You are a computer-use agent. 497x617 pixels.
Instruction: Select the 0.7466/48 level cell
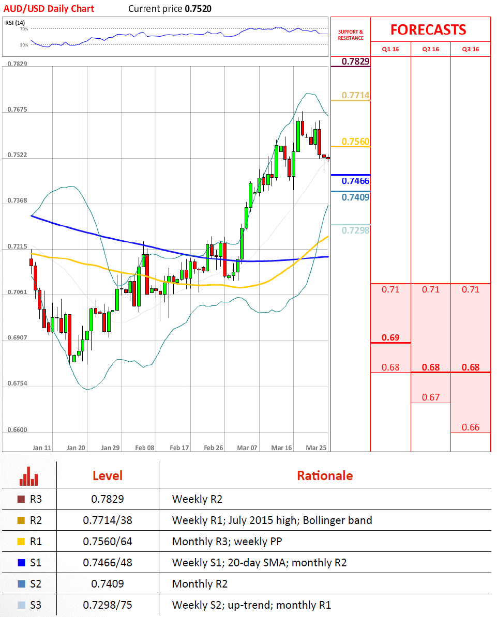tap(108, 563)
